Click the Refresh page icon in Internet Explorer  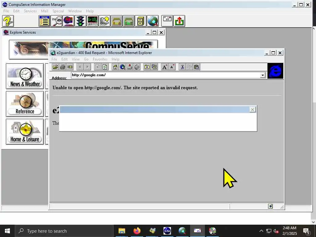click(105, 67)
